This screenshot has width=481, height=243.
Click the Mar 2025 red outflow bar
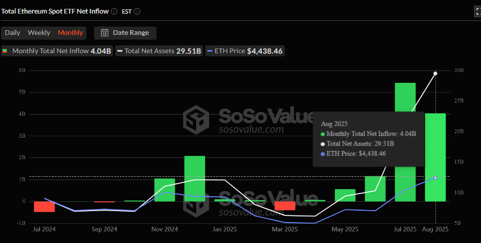coord(285,205)
